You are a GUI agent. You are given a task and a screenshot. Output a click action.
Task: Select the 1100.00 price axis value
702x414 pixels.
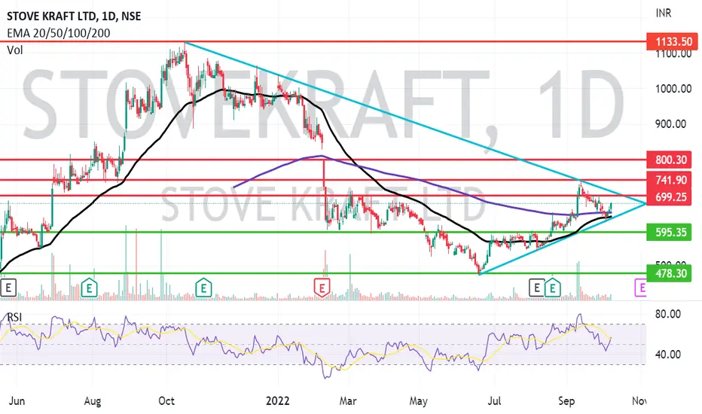click(x=673, y=55)
